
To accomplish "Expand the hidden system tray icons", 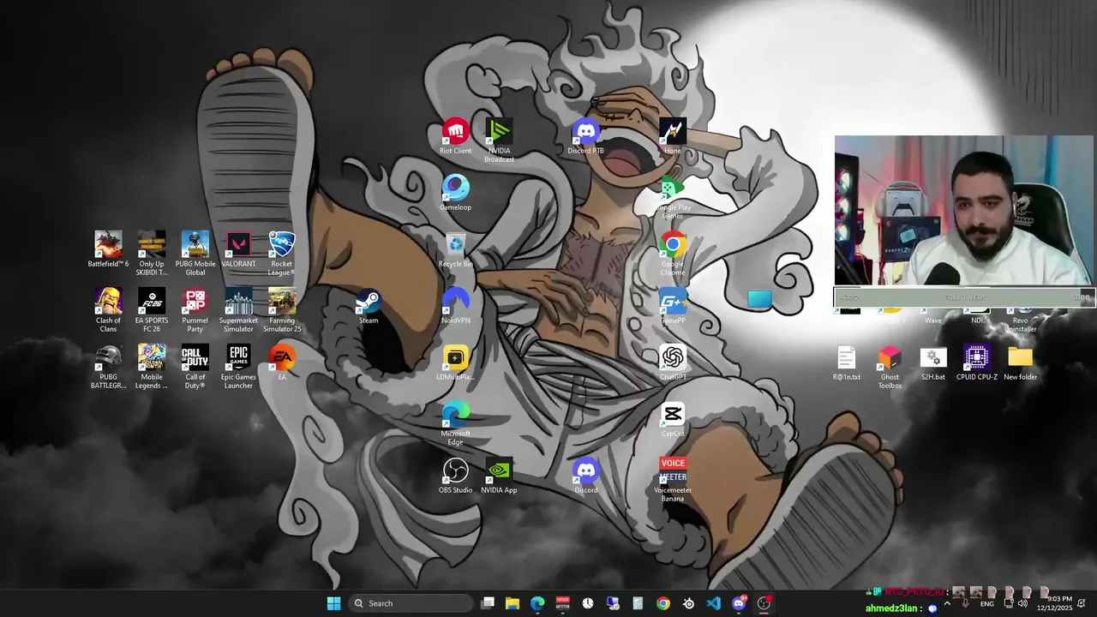I will 947,603.
